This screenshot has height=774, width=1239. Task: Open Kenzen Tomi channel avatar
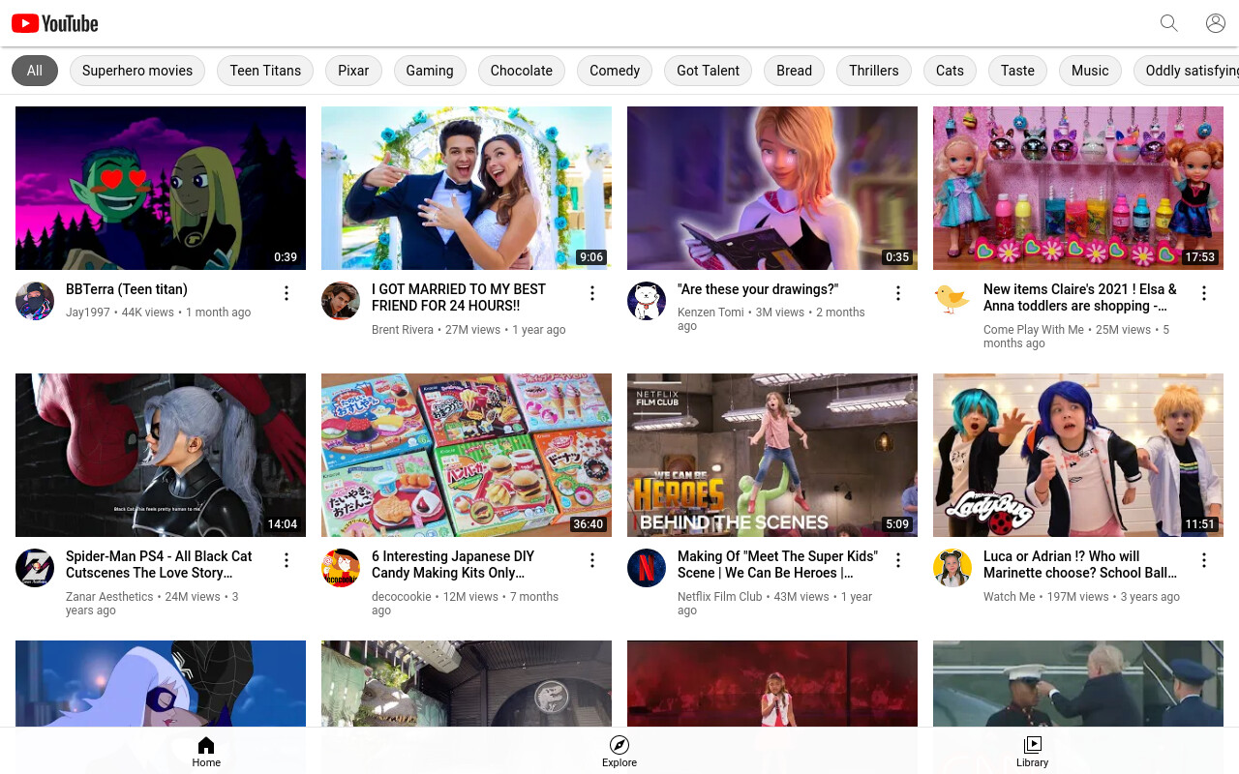coord(647,301)
